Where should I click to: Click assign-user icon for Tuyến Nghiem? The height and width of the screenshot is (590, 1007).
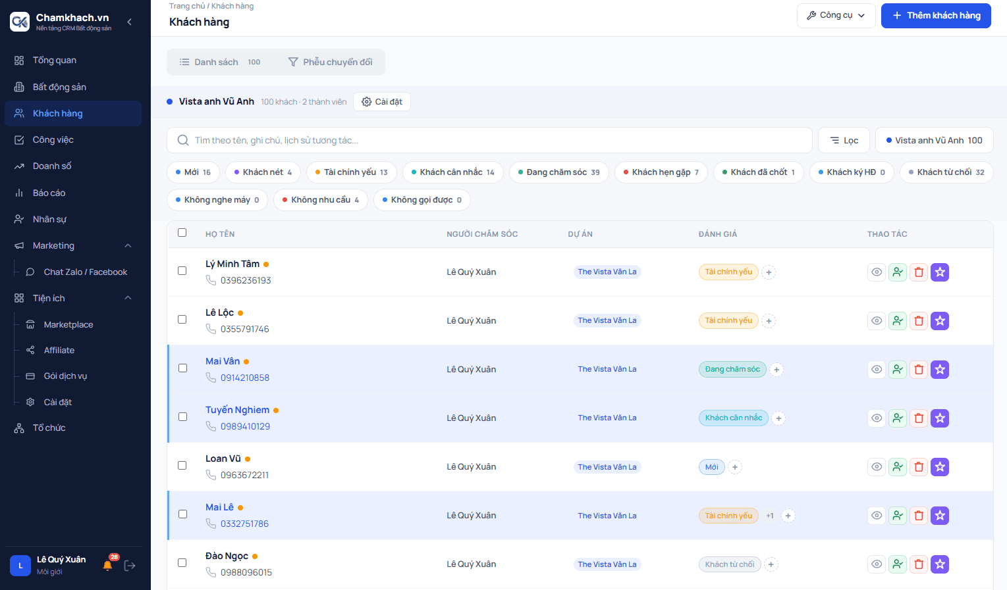coord(898,418)
